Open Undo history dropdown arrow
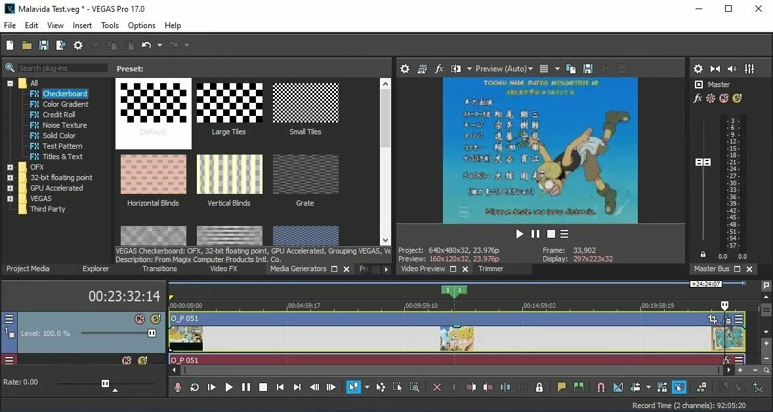This screenshot has width=773, height=412. pyautogui.click(x=159, y=45)
